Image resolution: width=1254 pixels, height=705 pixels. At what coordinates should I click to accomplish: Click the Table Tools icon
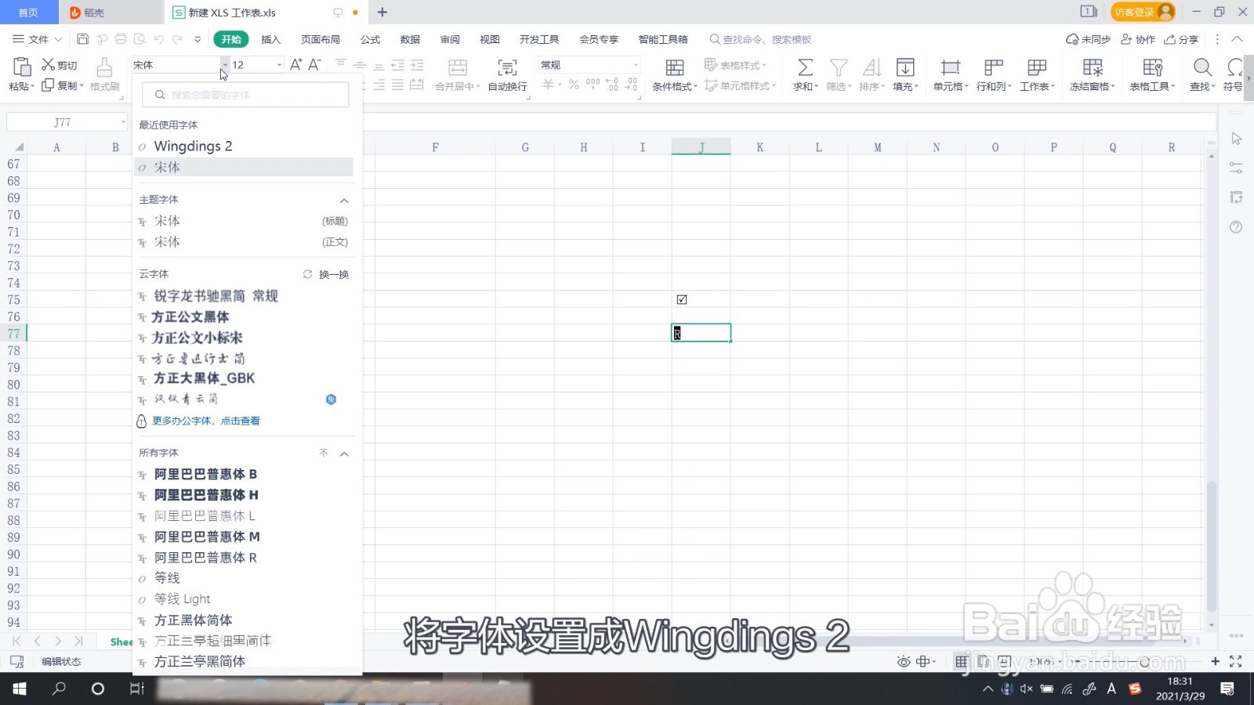[1152, 67]
